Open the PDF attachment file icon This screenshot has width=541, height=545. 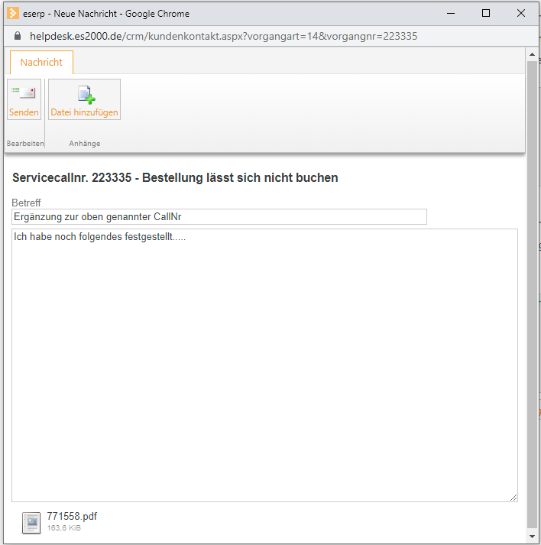click(31, 522)
